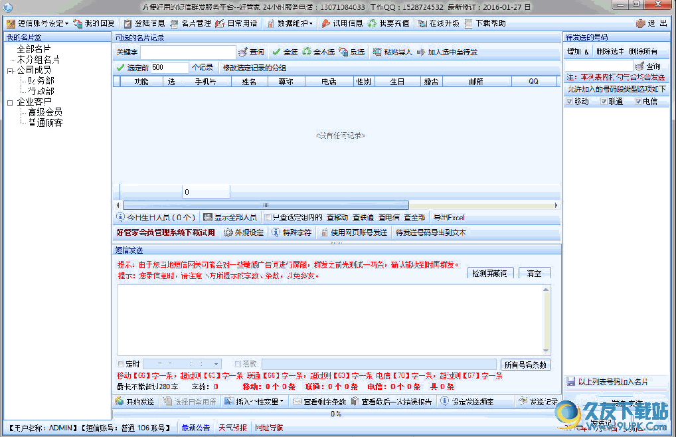
Task: Click 显示全部人员 button
Action: pyautogui.click(x=230, y=217)
